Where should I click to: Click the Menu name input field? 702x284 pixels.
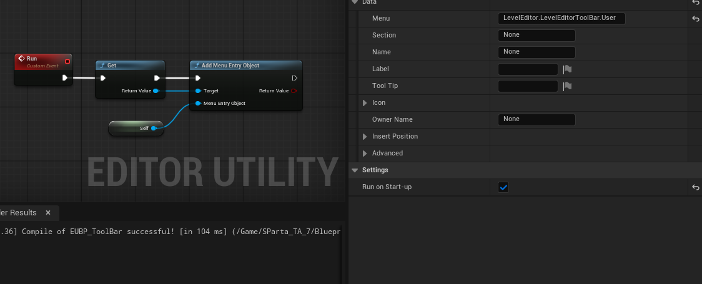[x=561, y=18]
